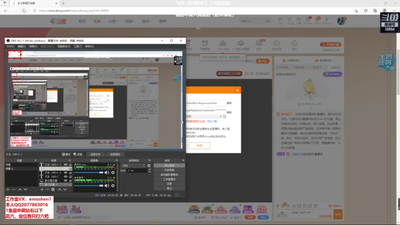Open the More ellipsis icon in streamer toolbar

click(294, 43)
